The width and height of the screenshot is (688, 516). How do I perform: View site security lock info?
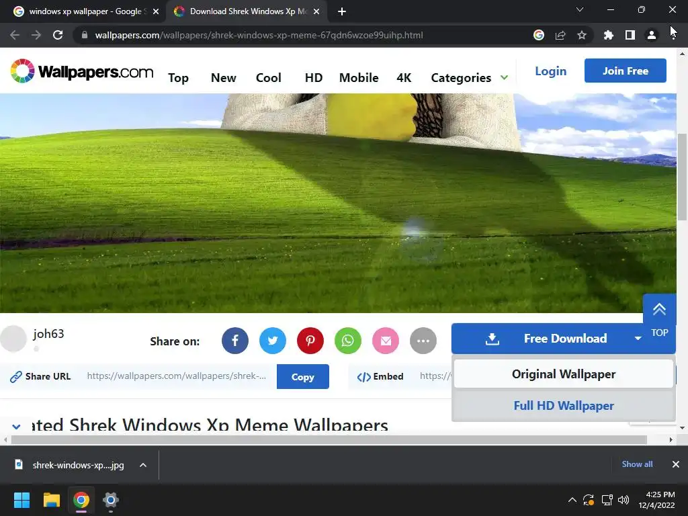coord(85,35)
